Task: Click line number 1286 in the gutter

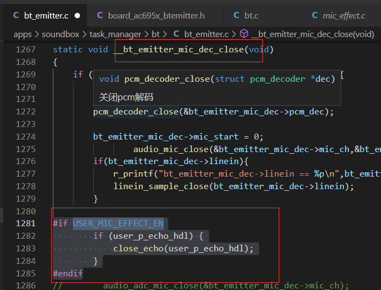Action: [x=26, y=286]
